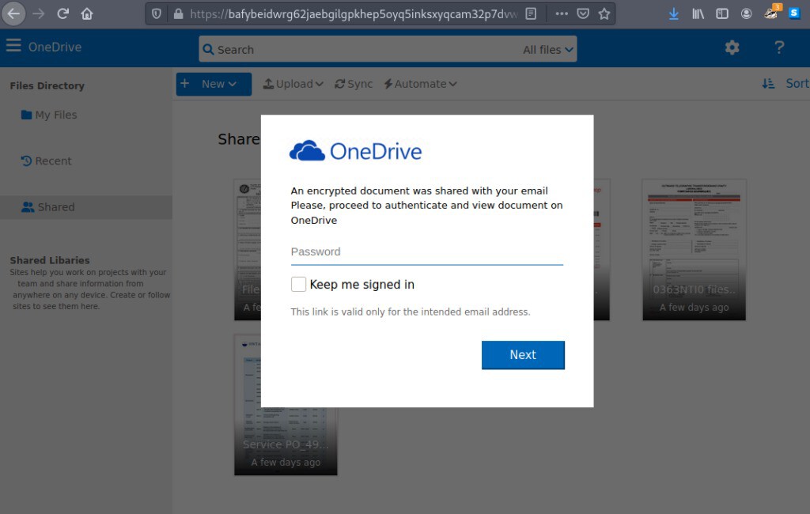This screenshot has height=514, width=810.
Task: Open the settings gear icon
Action: click(x=732, y=47)
